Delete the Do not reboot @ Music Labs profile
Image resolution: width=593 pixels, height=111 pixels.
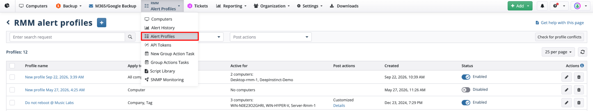579,103
